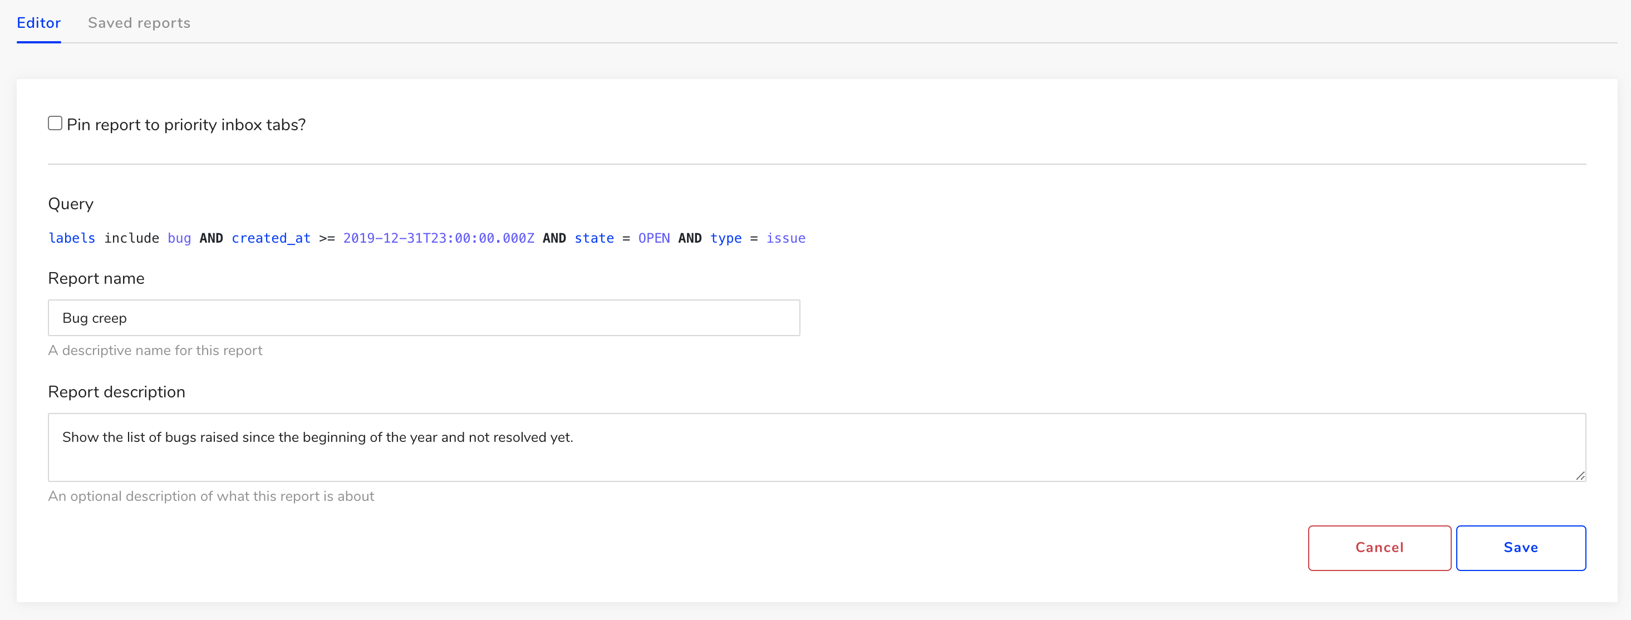Click the 'issue' value in the query
Viewport: 1631px width, 620px height.
[786, 238]
